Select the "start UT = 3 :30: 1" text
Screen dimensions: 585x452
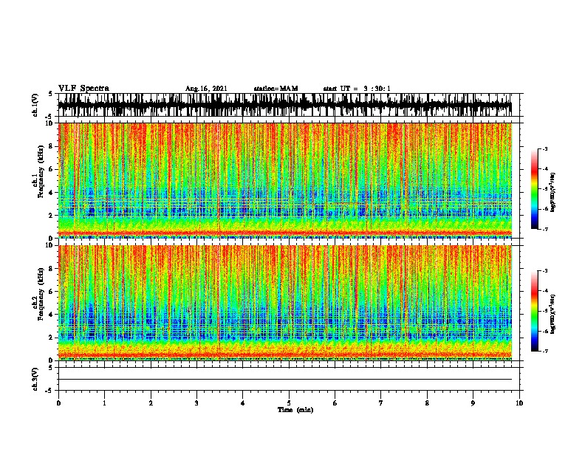click(x=357, y=89)
